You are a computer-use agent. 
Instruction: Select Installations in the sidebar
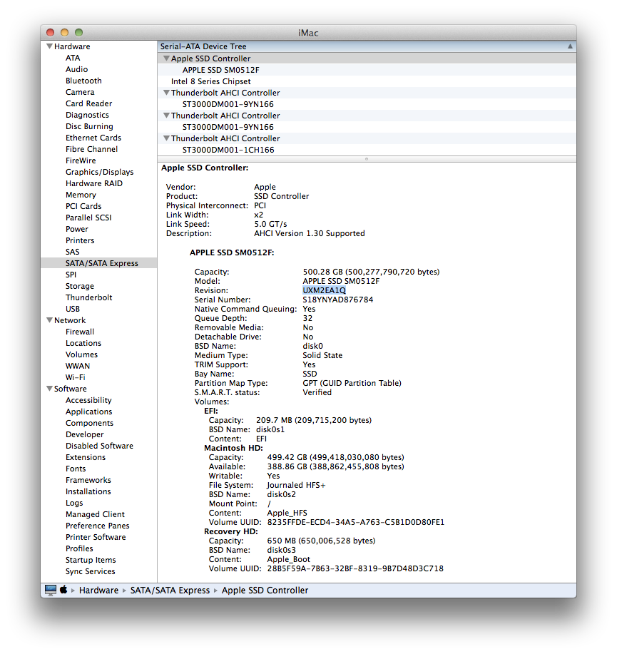coord(88,491)
